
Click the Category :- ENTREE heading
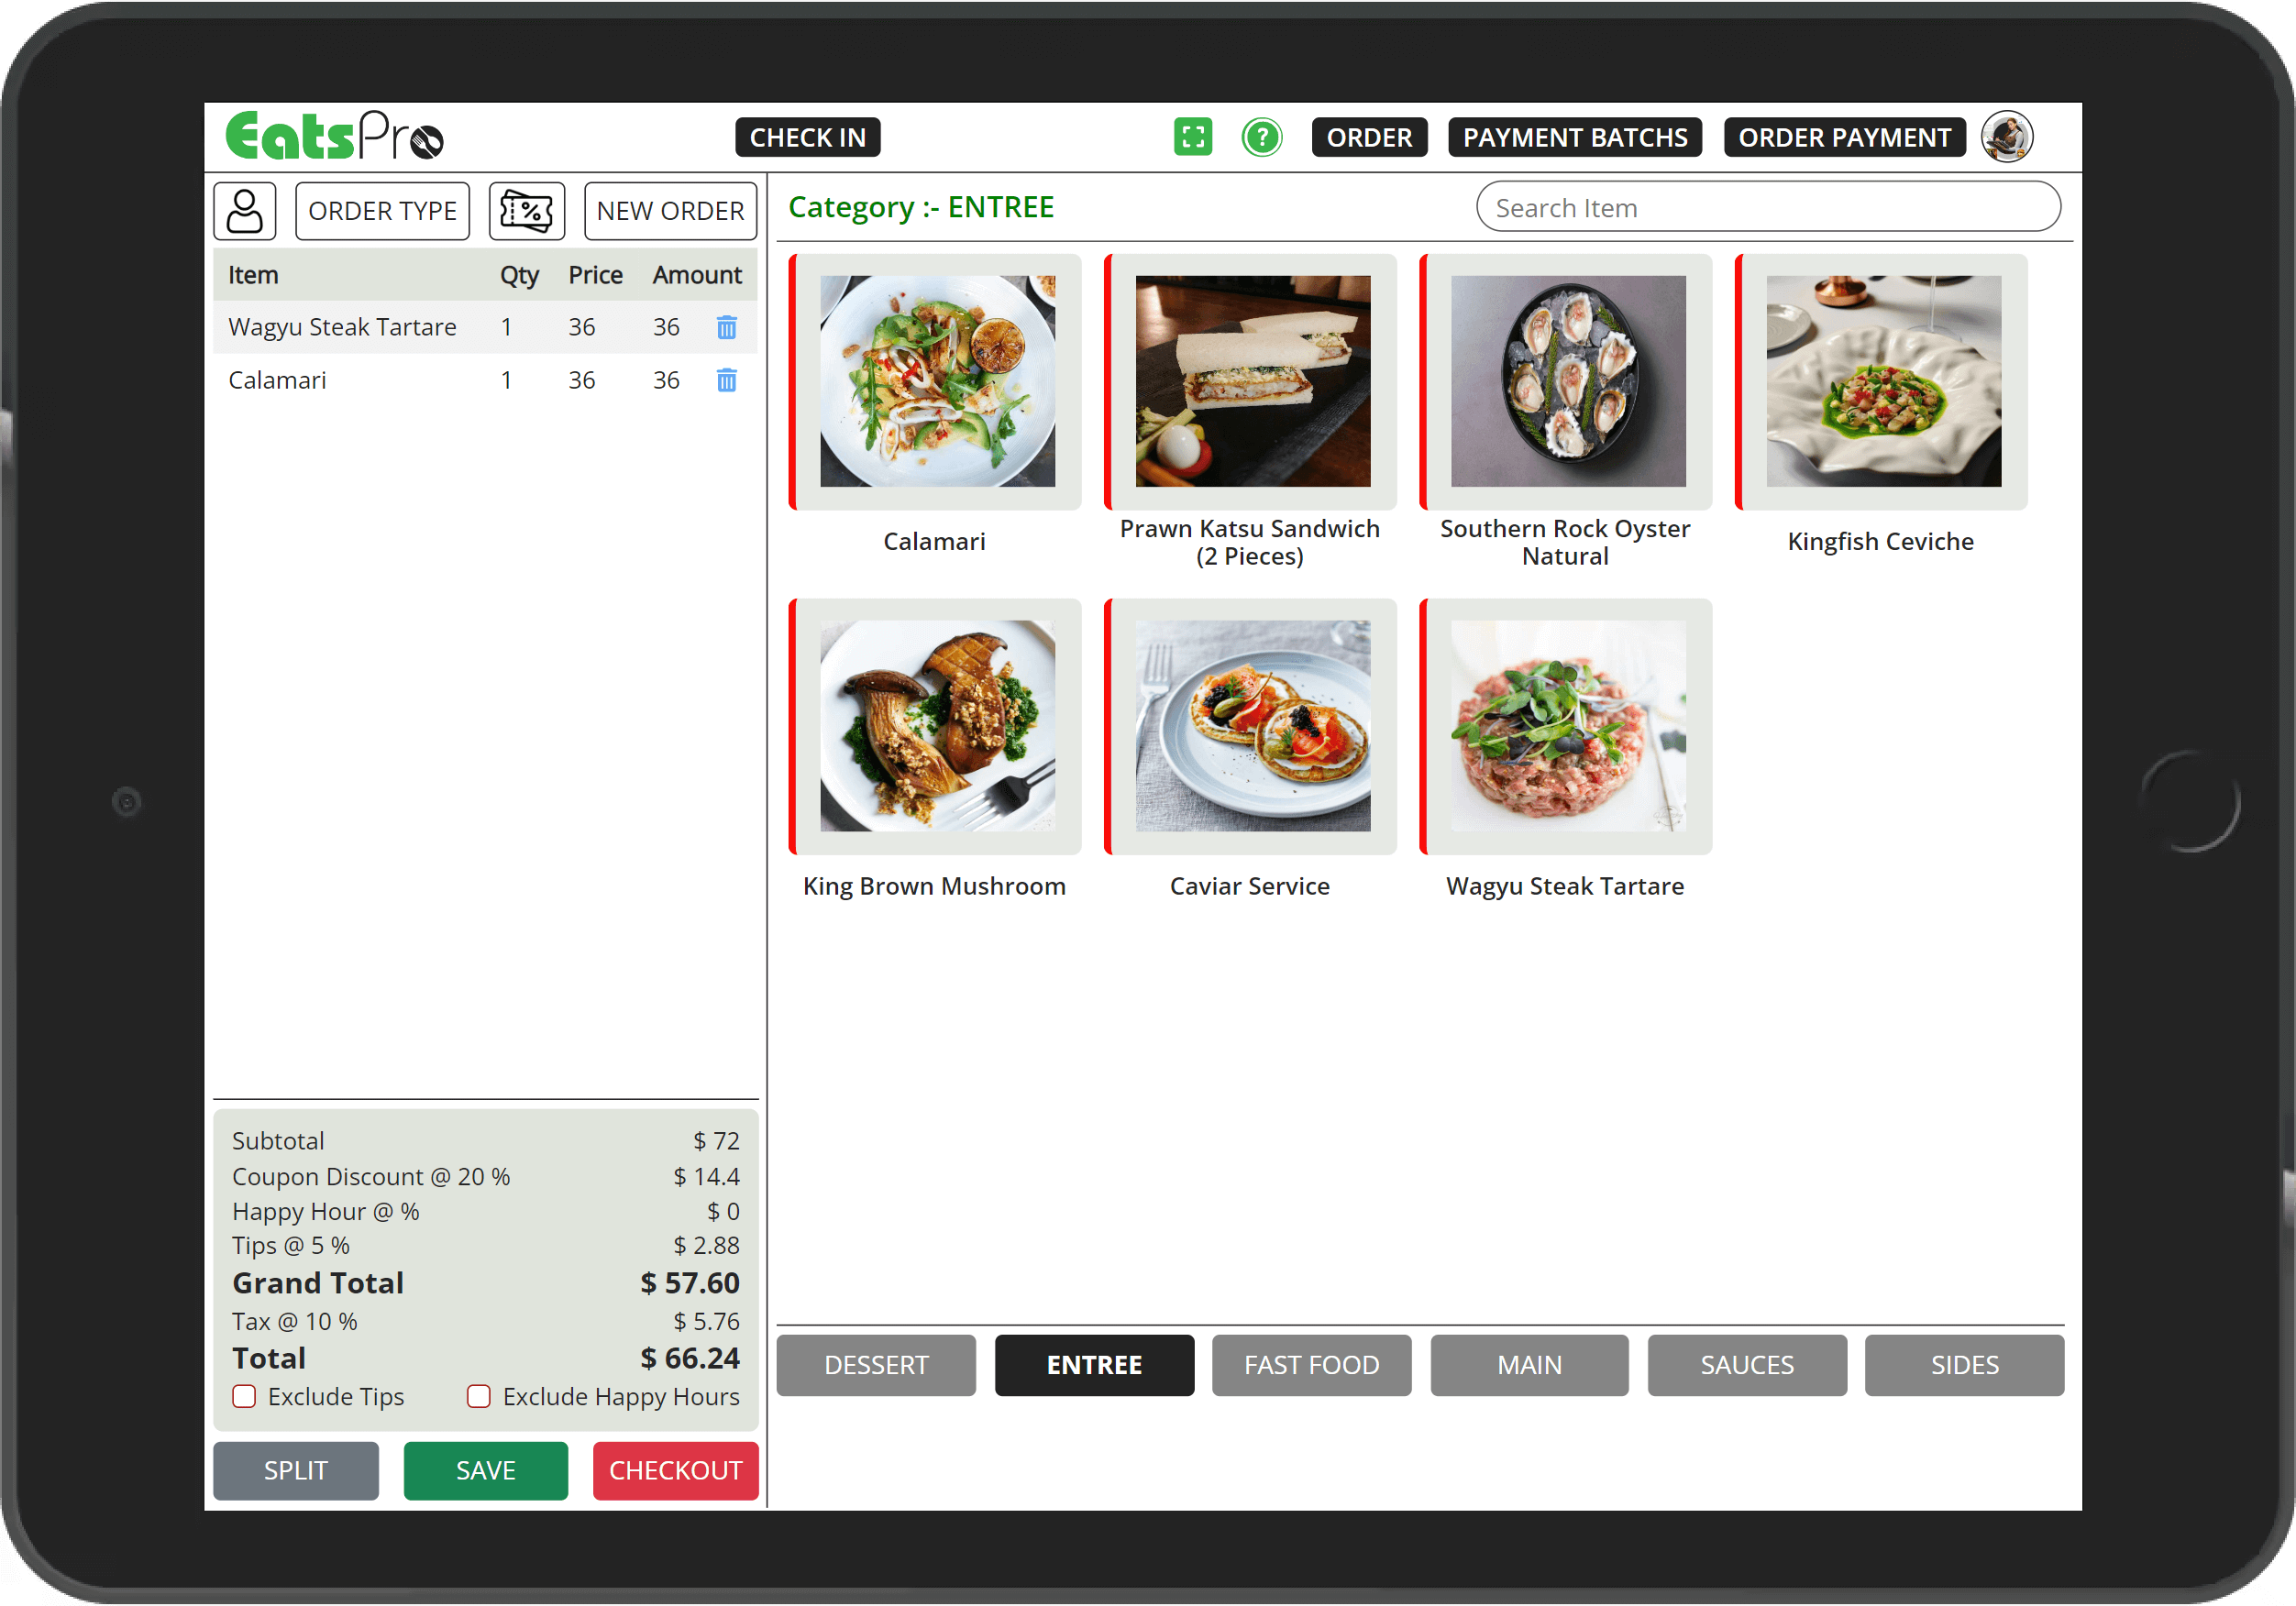pyautogui.click(x=921, y=207)
